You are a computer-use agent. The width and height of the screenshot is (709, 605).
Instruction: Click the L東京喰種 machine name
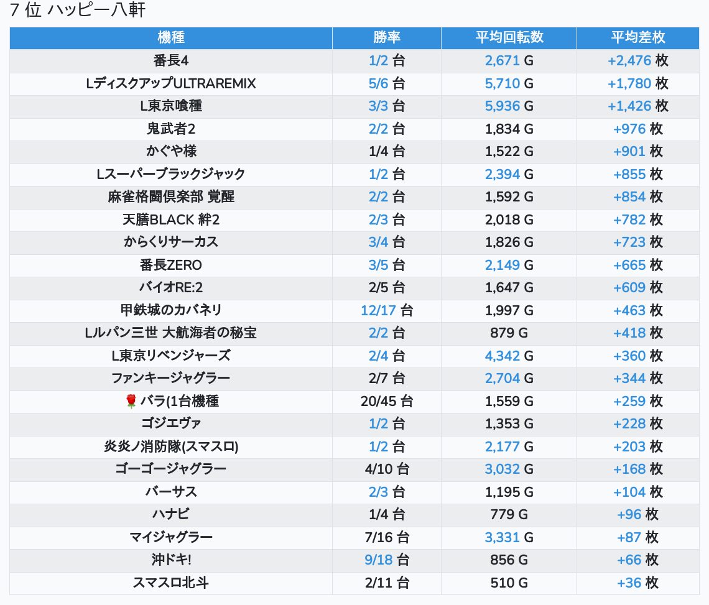171,106
